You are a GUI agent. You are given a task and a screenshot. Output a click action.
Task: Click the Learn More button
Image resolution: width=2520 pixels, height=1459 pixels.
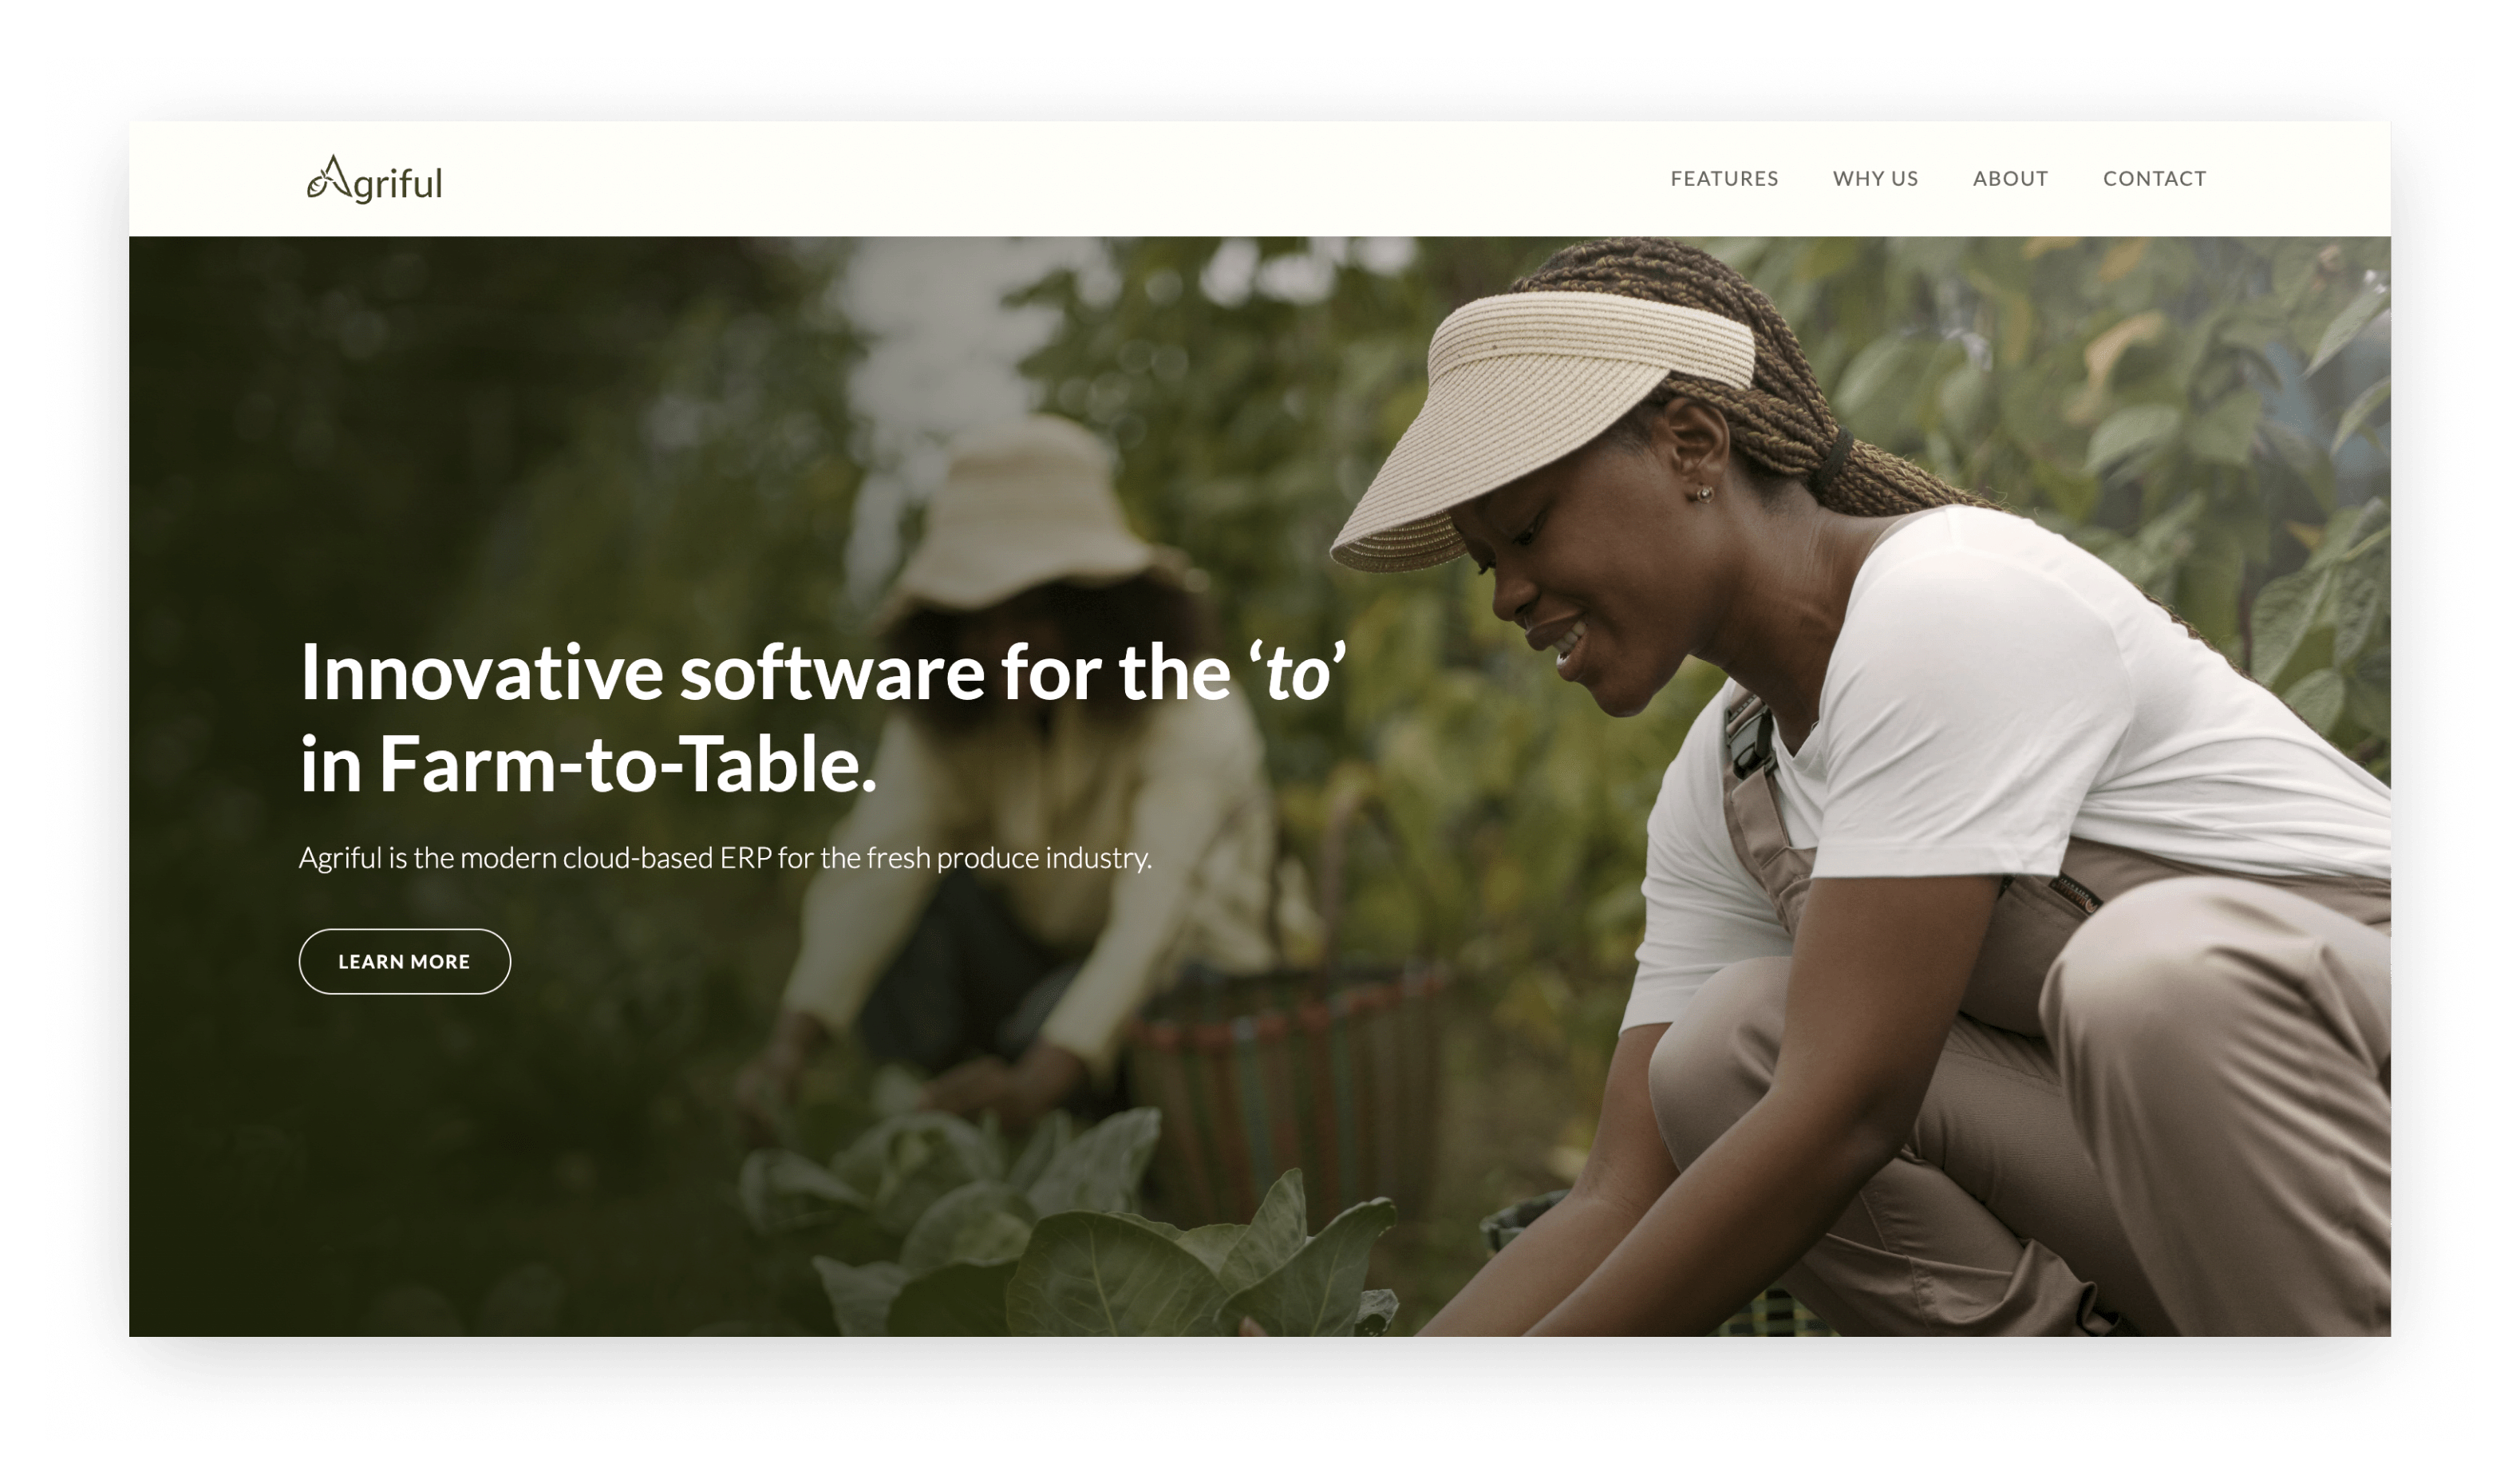[x=404, y=961]
